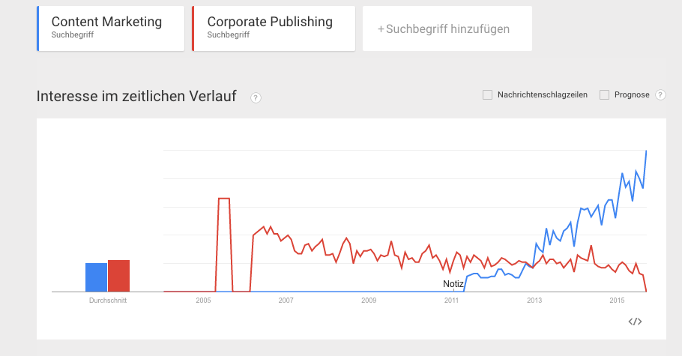Click the 2011 label on the time axis
The image size is (682, 356).
tap(451, 301)
